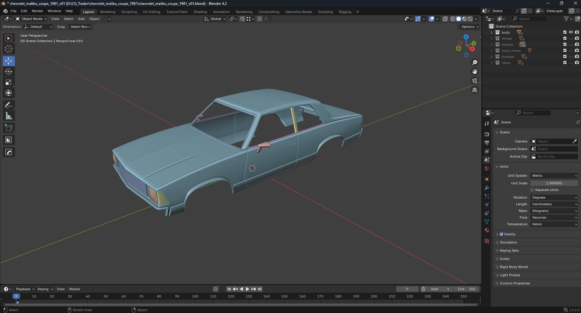Activate the 3D Cursor tool
581x313 pixels.
9,49
